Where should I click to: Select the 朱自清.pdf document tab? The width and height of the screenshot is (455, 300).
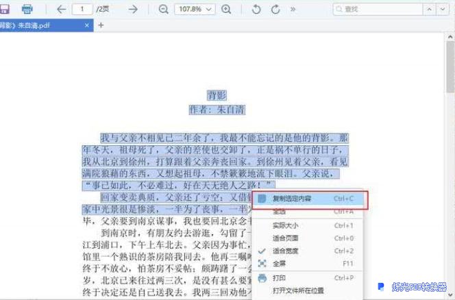pyautogui.click(x=47, y=25)
